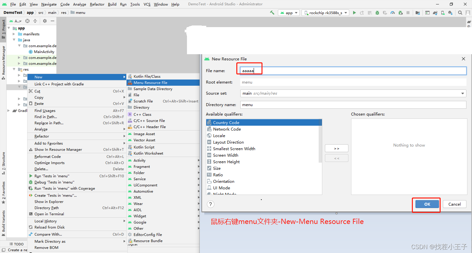The image size is (472, 253).
Task: Open the Refactor menu in menu bar
Action: pyautogui.click(x=97, y=4)
